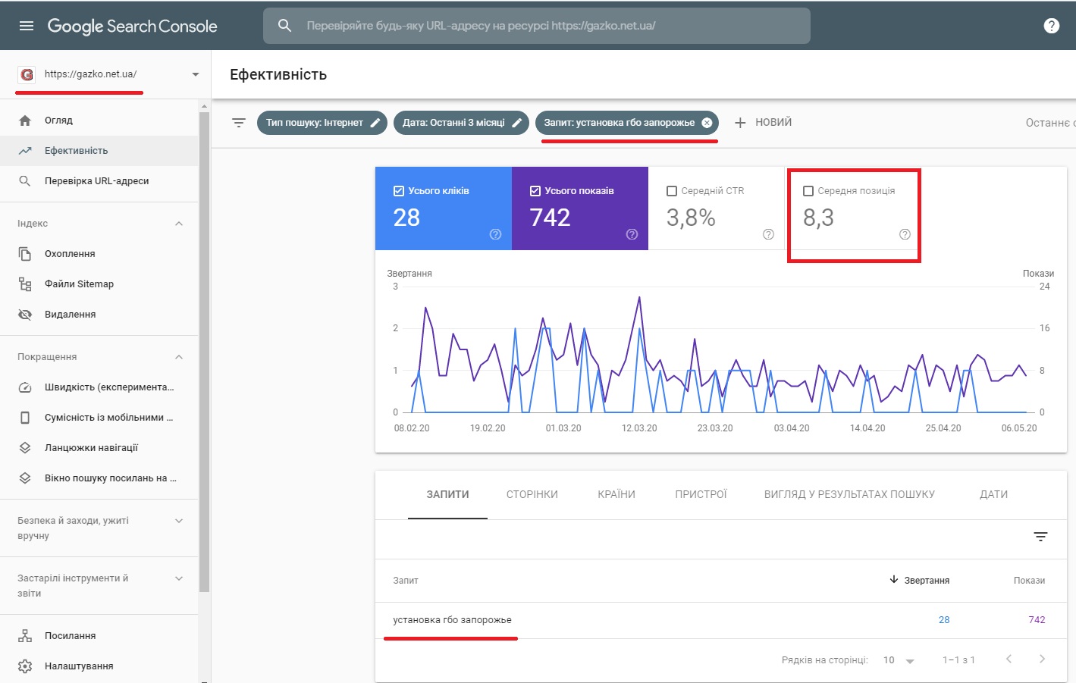Click the Google Search Console logo
This screenshot has height=683, width=1076.
tap(132, 26)
